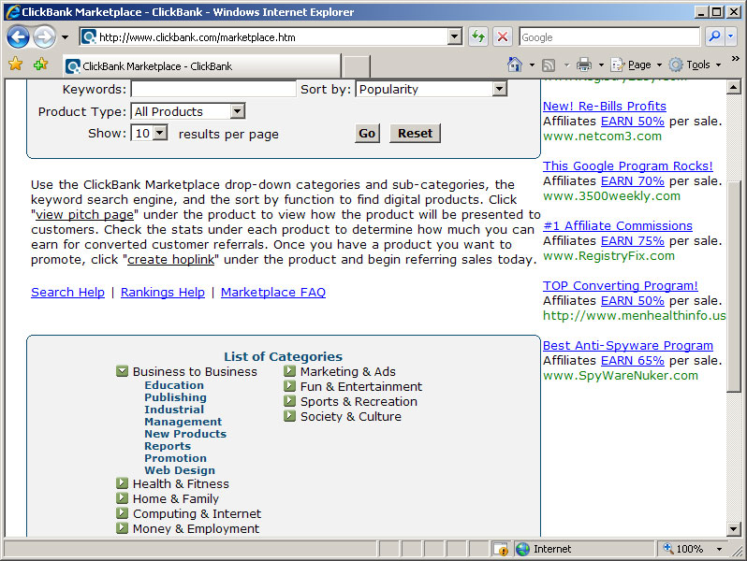Click the EARN 75% link
The width and height of the screenshot is (747, 561).
pos(632,241)
